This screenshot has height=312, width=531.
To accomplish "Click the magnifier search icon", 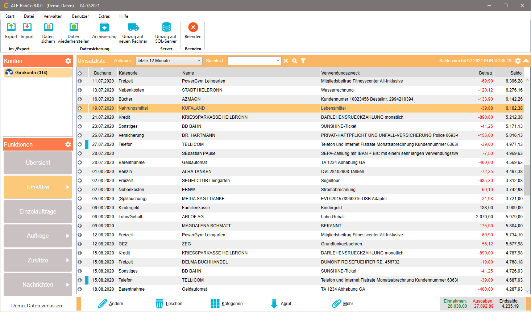I will pos(295,61).
